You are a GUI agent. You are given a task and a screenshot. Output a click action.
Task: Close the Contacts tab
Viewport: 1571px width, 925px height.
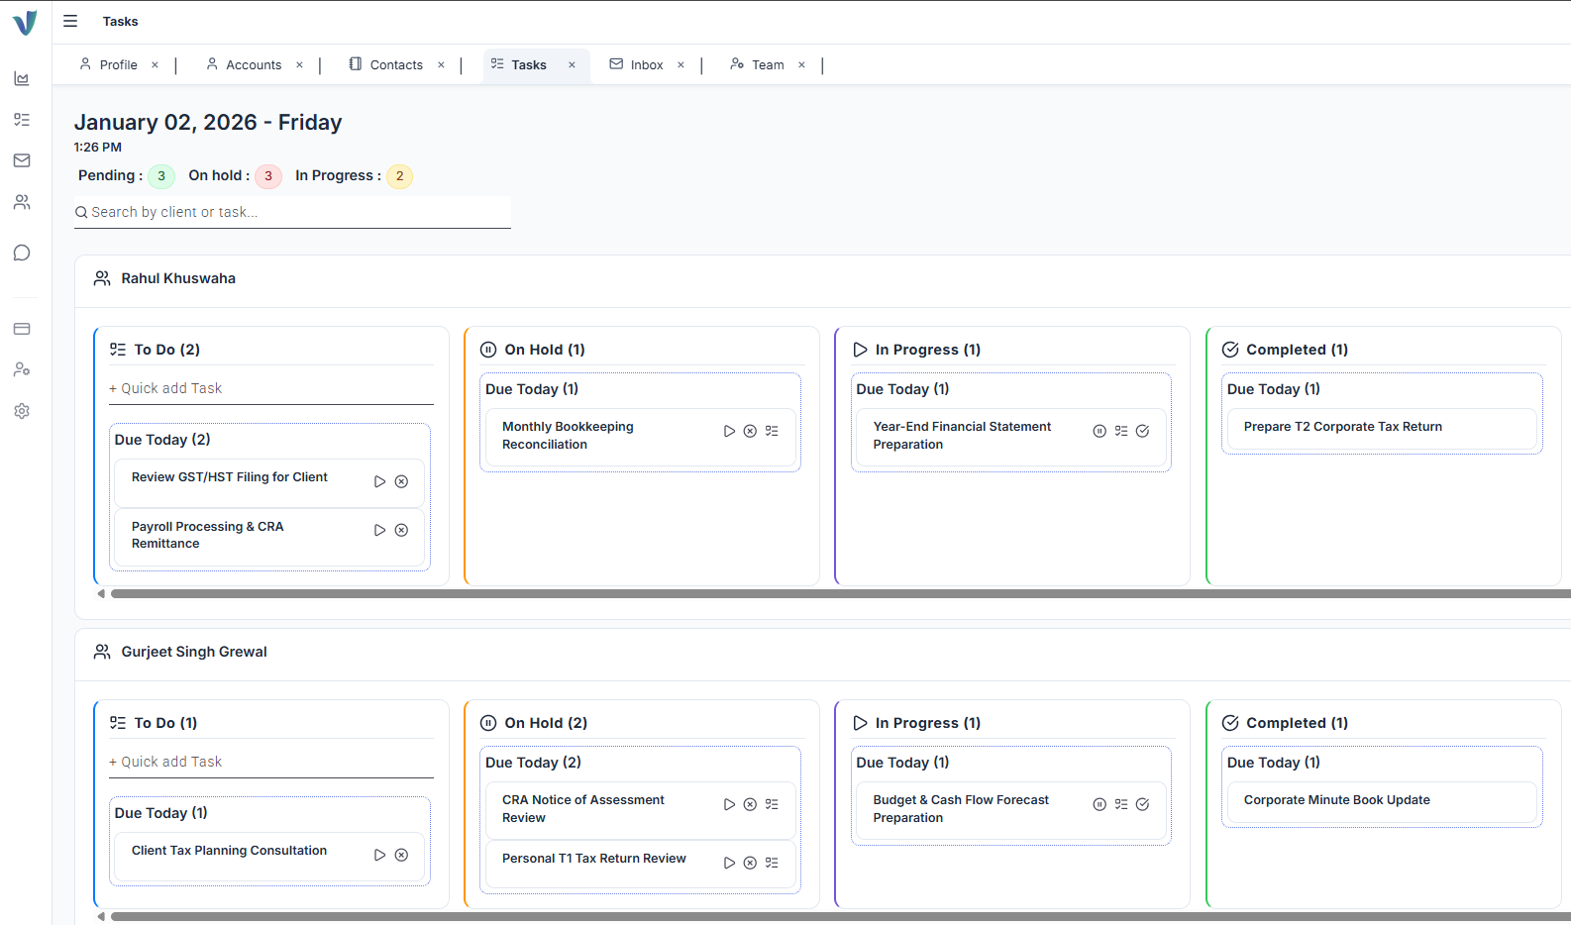441,65
